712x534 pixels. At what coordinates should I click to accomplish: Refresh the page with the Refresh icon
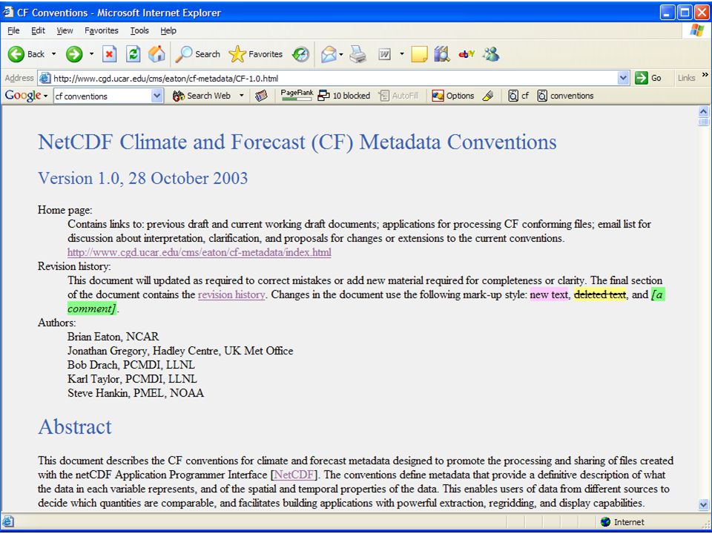point(133,54)
